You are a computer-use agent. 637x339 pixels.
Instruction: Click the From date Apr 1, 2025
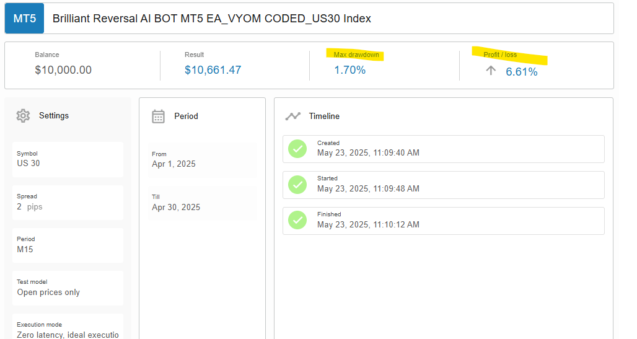(174, 164)
